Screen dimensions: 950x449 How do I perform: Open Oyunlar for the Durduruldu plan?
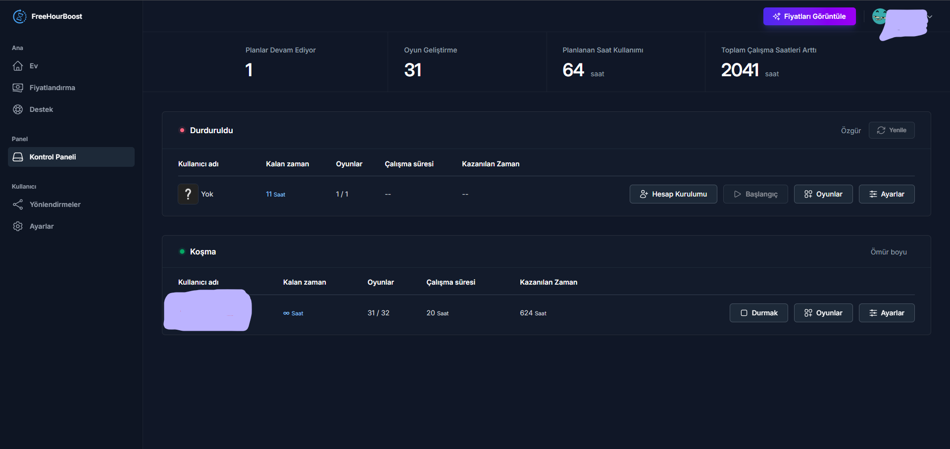click(823, 194)
